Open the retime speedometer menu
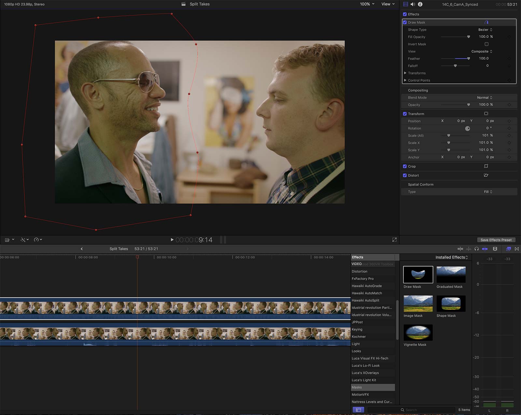Screen dimensions: 521x415 38,240
